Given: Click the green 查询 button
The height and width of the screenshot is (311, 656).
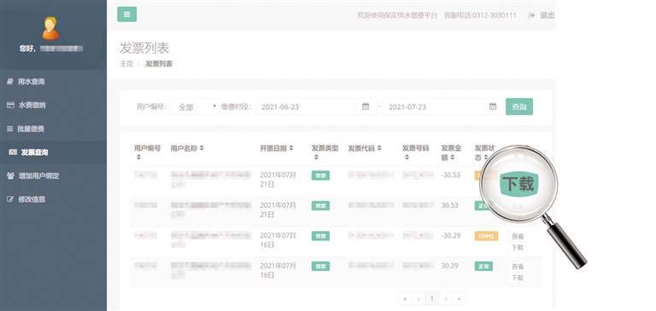Looking at the screenshot, I should pyautogui.click(x=519, y=107).
